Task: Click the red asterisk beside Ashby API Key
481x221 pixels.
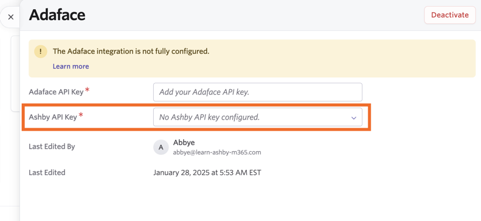Action: coord(81,115)
